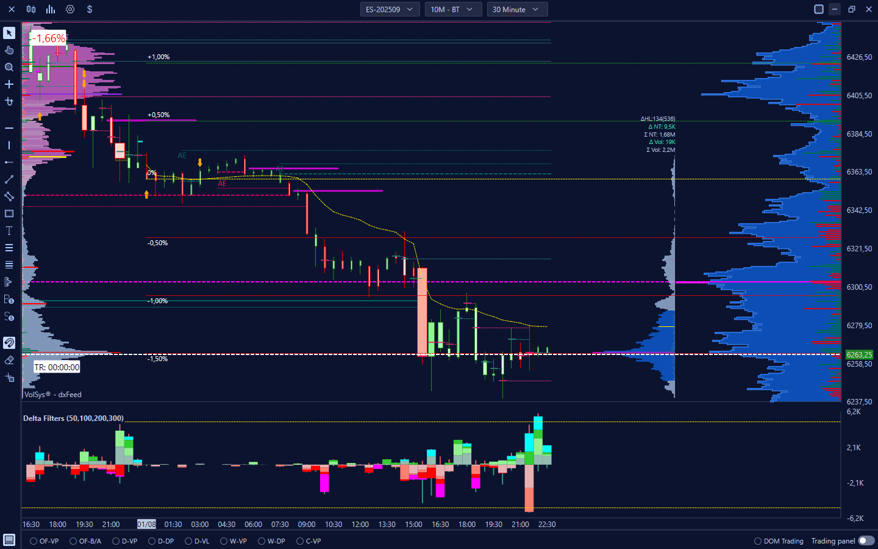This screenshot has height=549, width=878.
Task: Choose the W-VP radio option
Action: point(224,541)
